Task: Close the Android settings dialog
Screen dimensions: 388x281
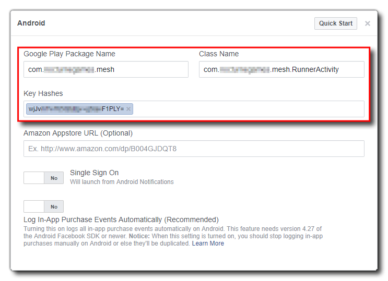Action: point(367,23)
